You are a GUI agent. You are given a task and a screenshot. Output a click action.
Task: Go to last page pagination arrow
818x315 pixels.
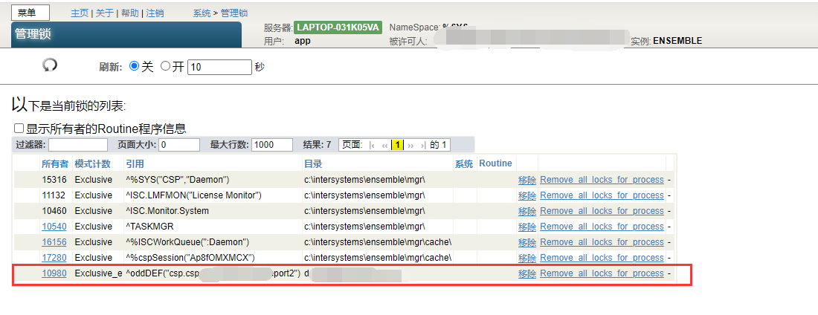coord(422,145)
